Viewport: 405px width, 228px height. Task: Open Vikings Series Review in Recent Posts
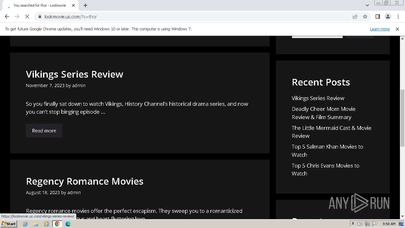[318, 98]
